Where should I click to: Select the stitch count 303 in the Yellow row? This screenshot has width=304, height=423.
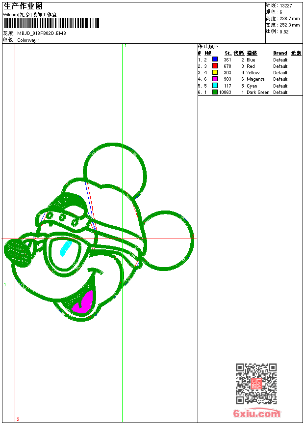tap(228, 73)
